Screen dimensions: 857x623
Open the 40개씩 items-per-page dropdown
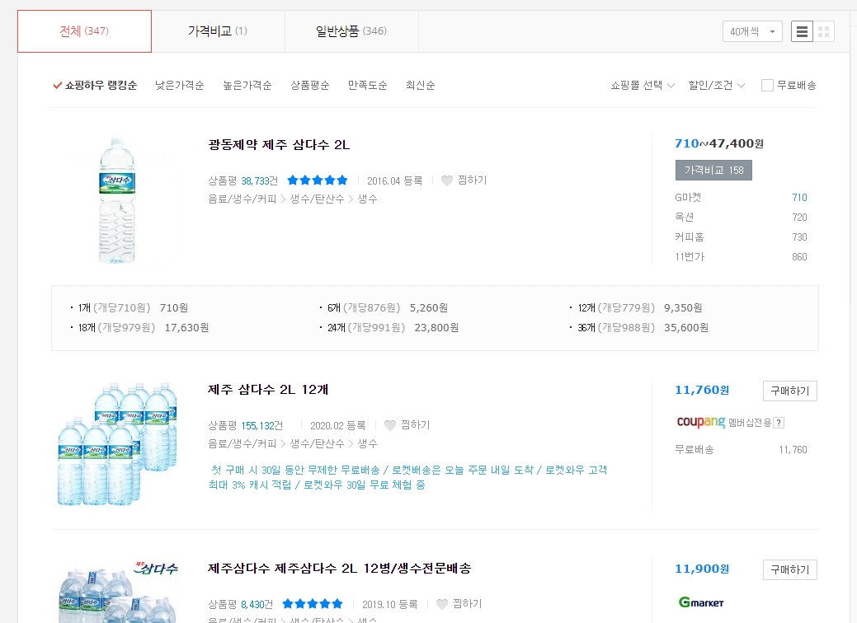pos(751,30)
